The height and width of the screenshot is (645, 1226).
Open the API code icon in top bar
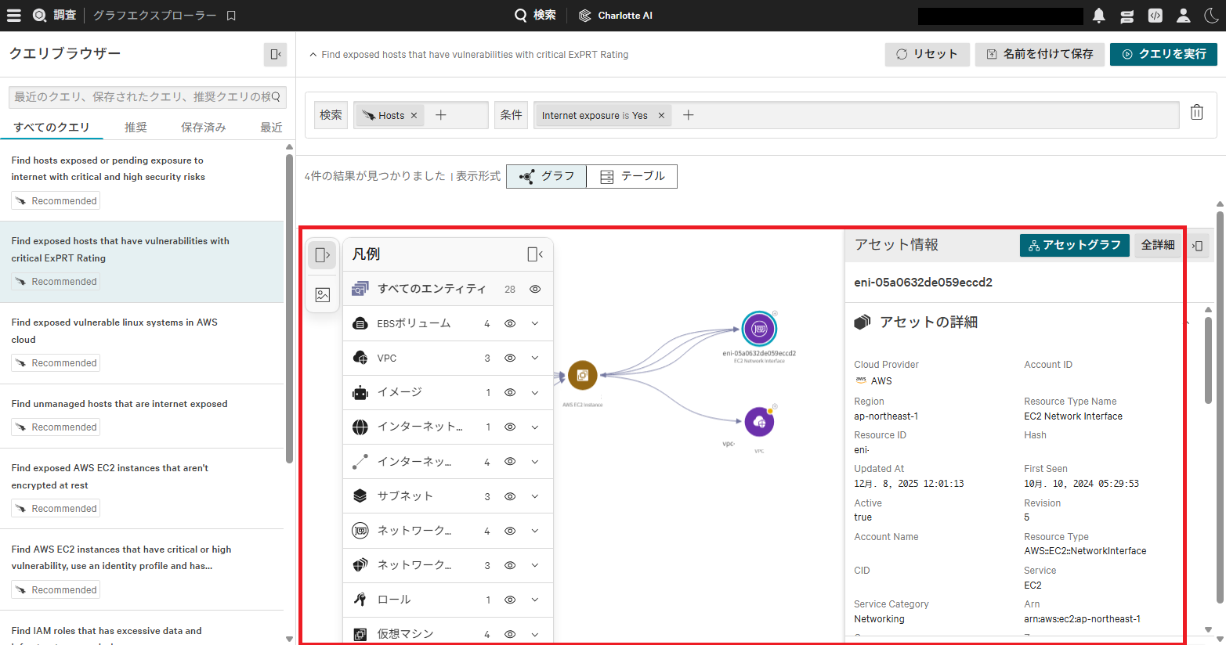pyautogui.click(x=1155, y=15)
